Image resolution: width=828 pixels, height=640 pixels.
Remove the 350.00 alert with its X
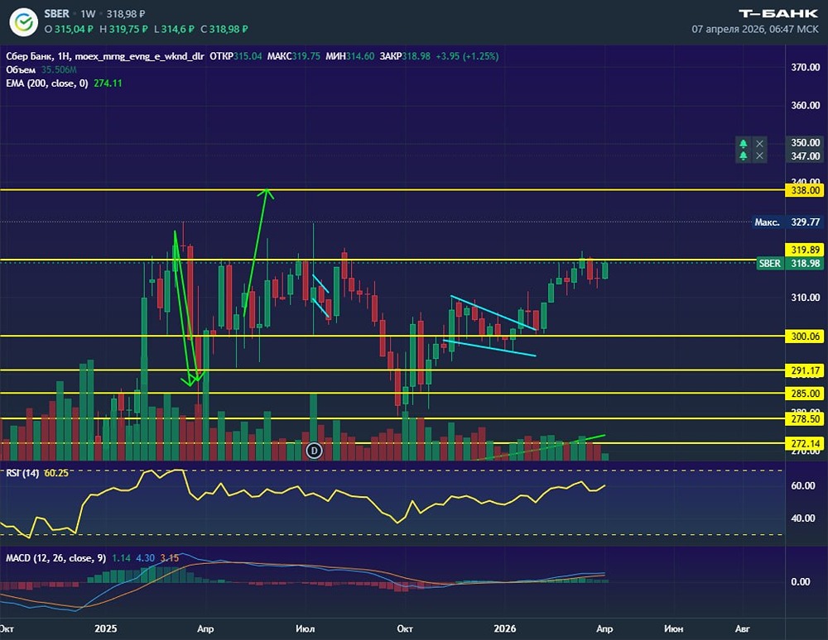coord(759,143)
